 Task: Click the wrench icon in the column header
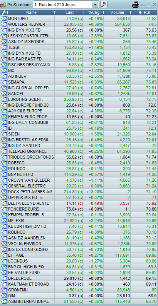4,12
